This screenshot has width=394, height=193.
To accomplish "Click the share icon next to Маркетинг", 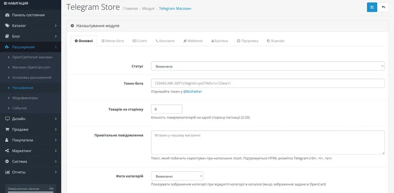I will [7, 151].
